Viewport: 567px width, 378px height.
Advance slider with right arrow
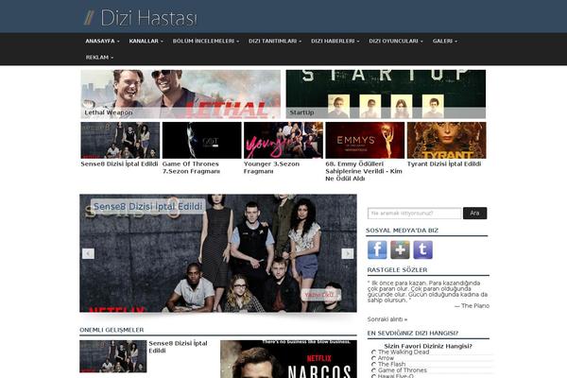click(348, 253)
